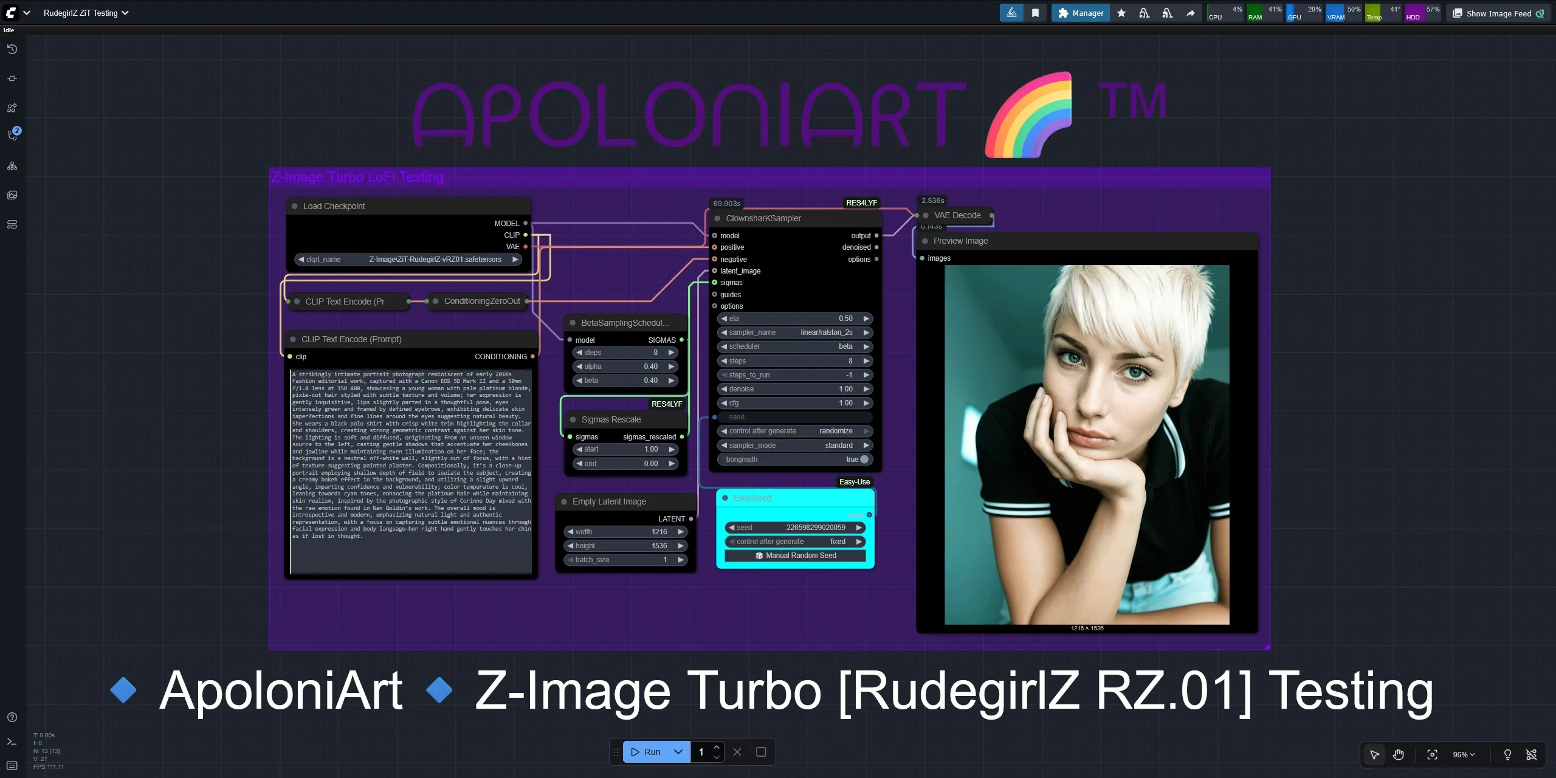This screenshot has height=778, width=1556.
Task: Collapse the Empty Latent Image node via dot
Action: pyautogui.click(x=564, y=501)
